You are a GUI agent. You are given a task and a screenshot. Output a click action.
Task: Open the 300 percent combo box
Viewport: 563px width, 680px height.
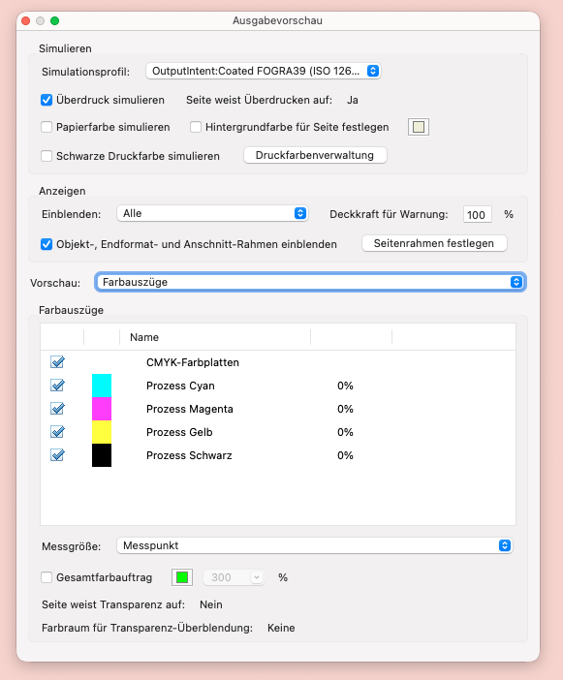[x=234, y=577]
